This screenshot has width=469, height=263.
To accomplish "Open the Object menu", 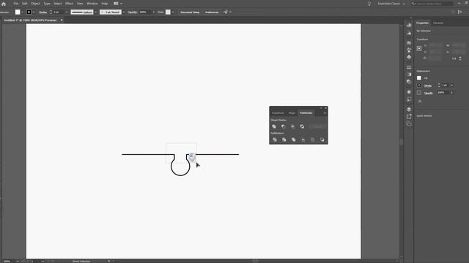I will point(36,4).
